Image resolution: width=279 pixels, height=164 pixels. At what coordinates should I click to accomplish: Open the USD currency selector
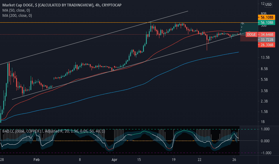pyautogui.click(x=268, y=4)
